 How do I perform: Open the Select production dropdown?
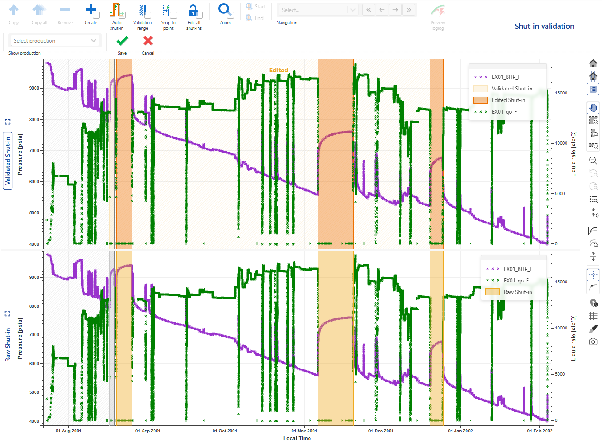pos(54,41)
